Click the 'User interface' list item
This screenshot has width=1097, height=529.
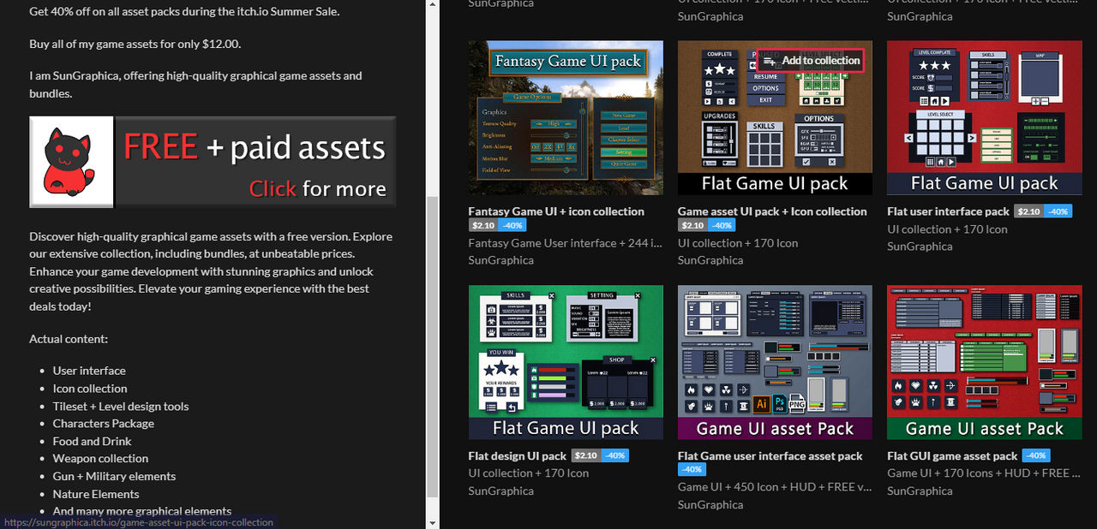tap(89, 371)
